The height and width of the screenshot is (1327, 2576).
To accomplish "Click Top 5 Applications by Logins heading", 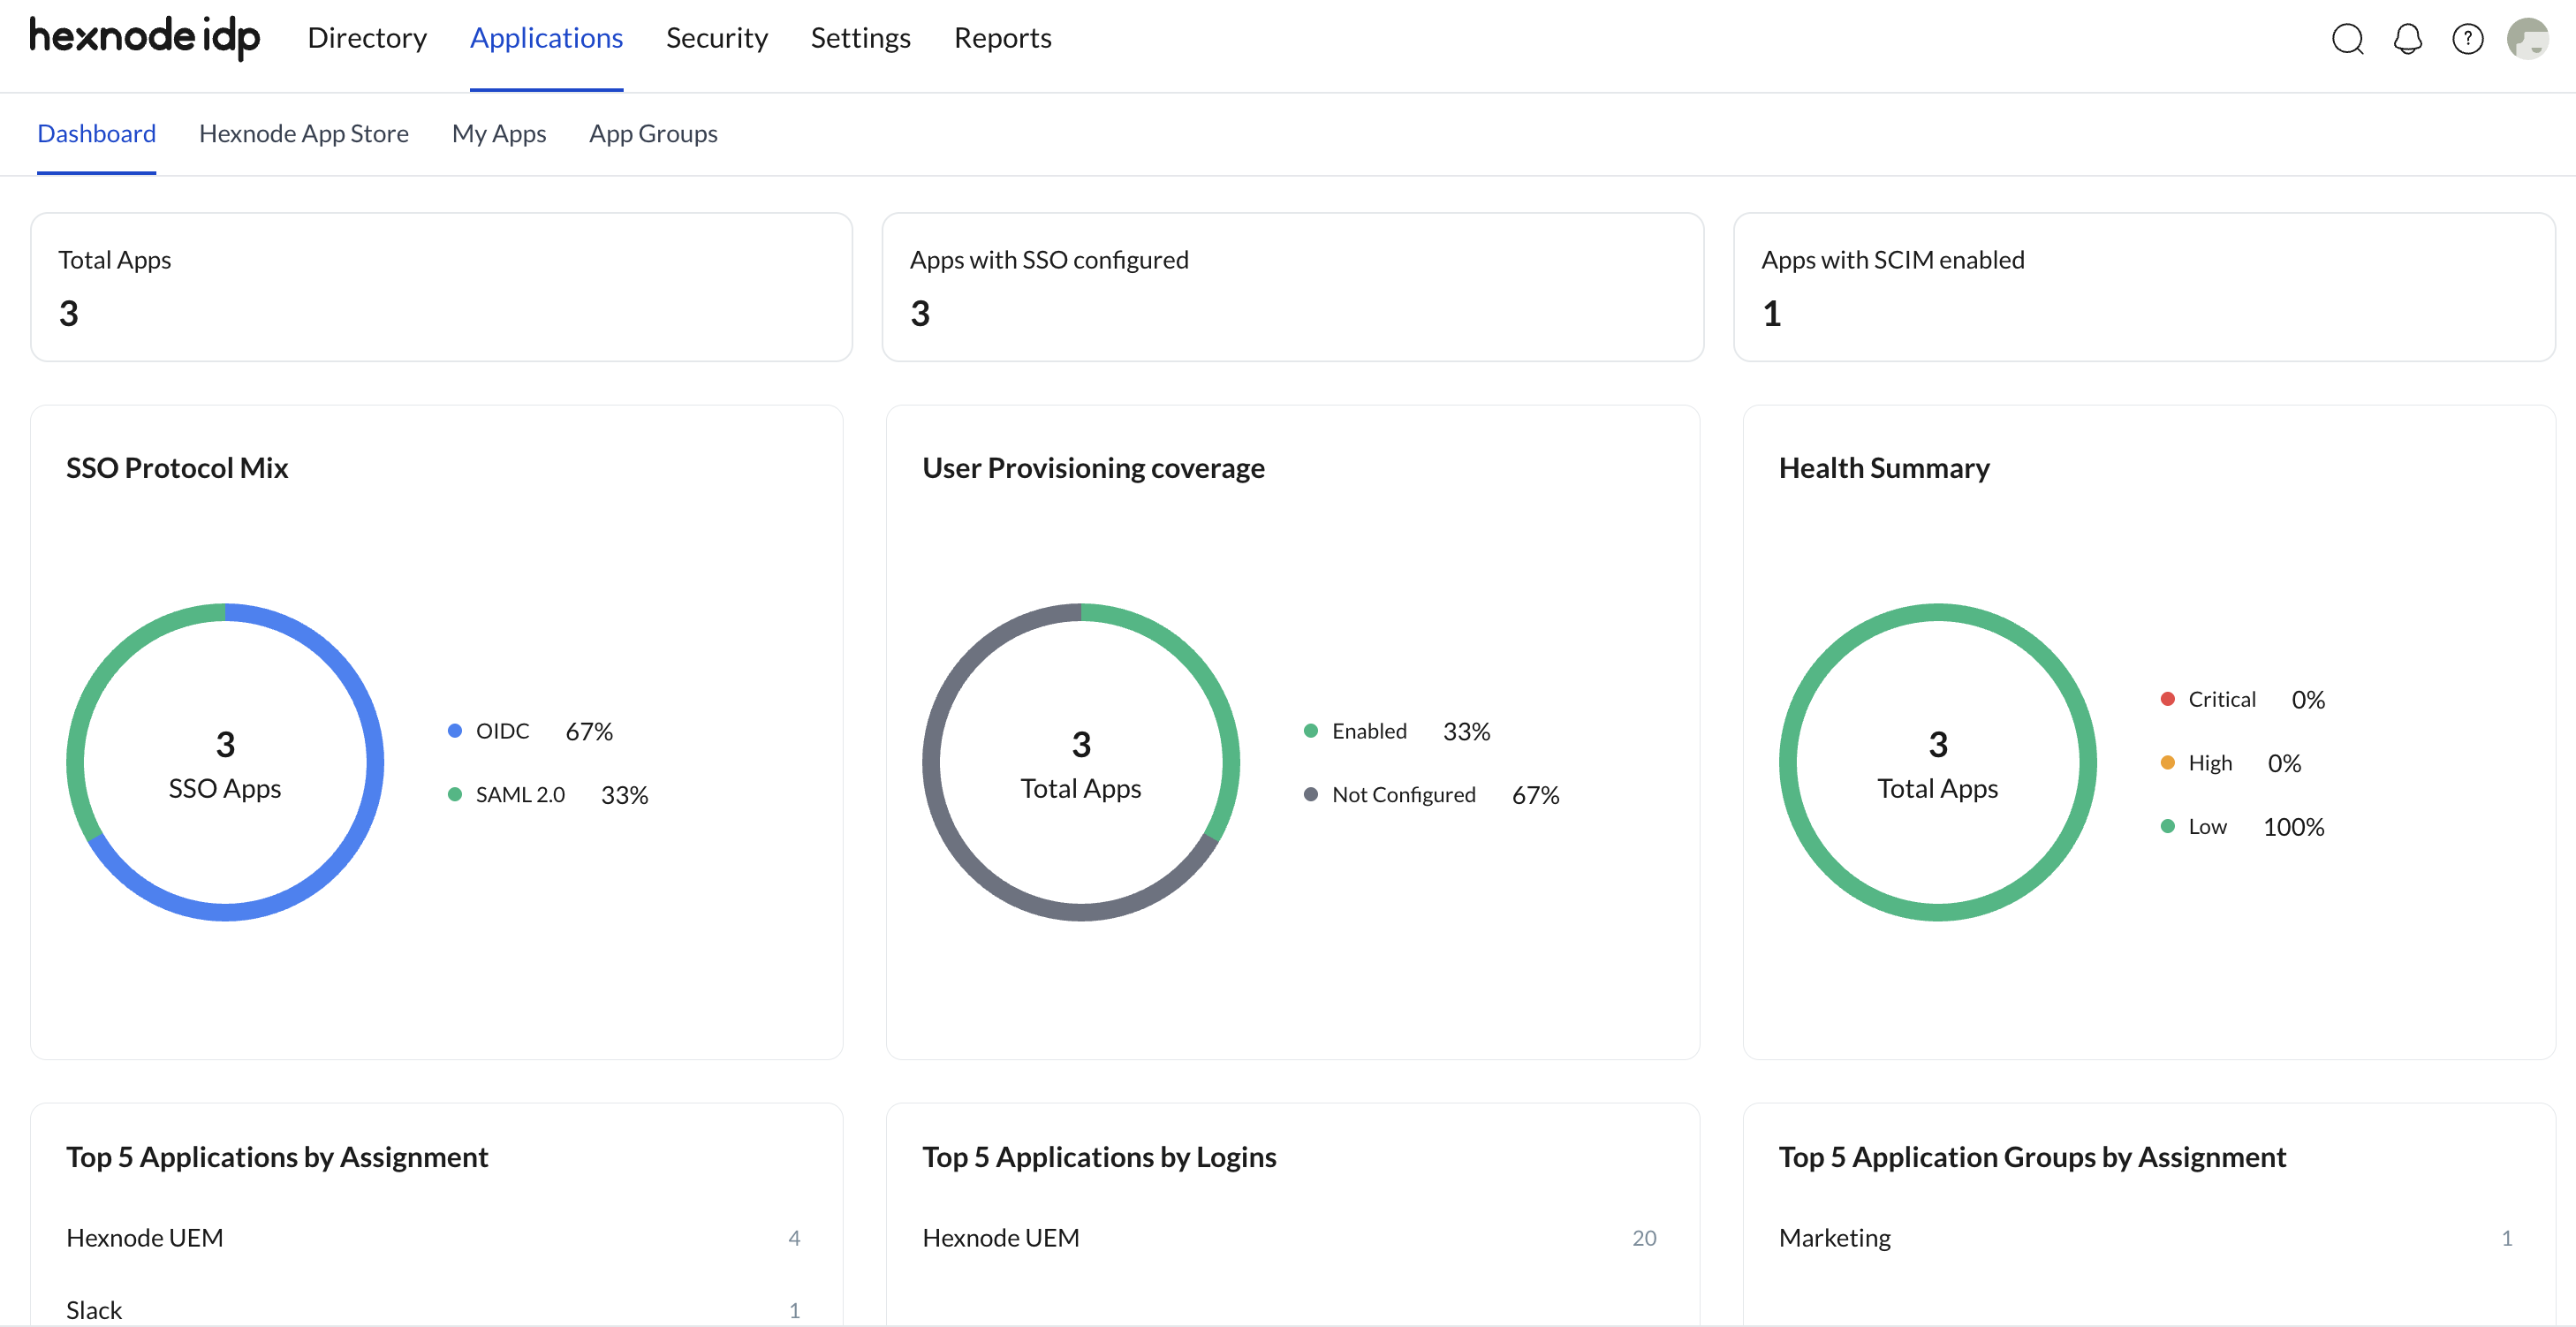I will coord(1099,1157).
